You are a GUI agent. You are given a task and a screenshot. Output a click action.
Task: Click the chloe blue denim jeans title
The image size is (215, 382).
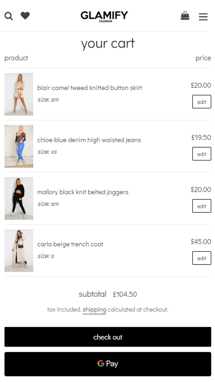89,140
